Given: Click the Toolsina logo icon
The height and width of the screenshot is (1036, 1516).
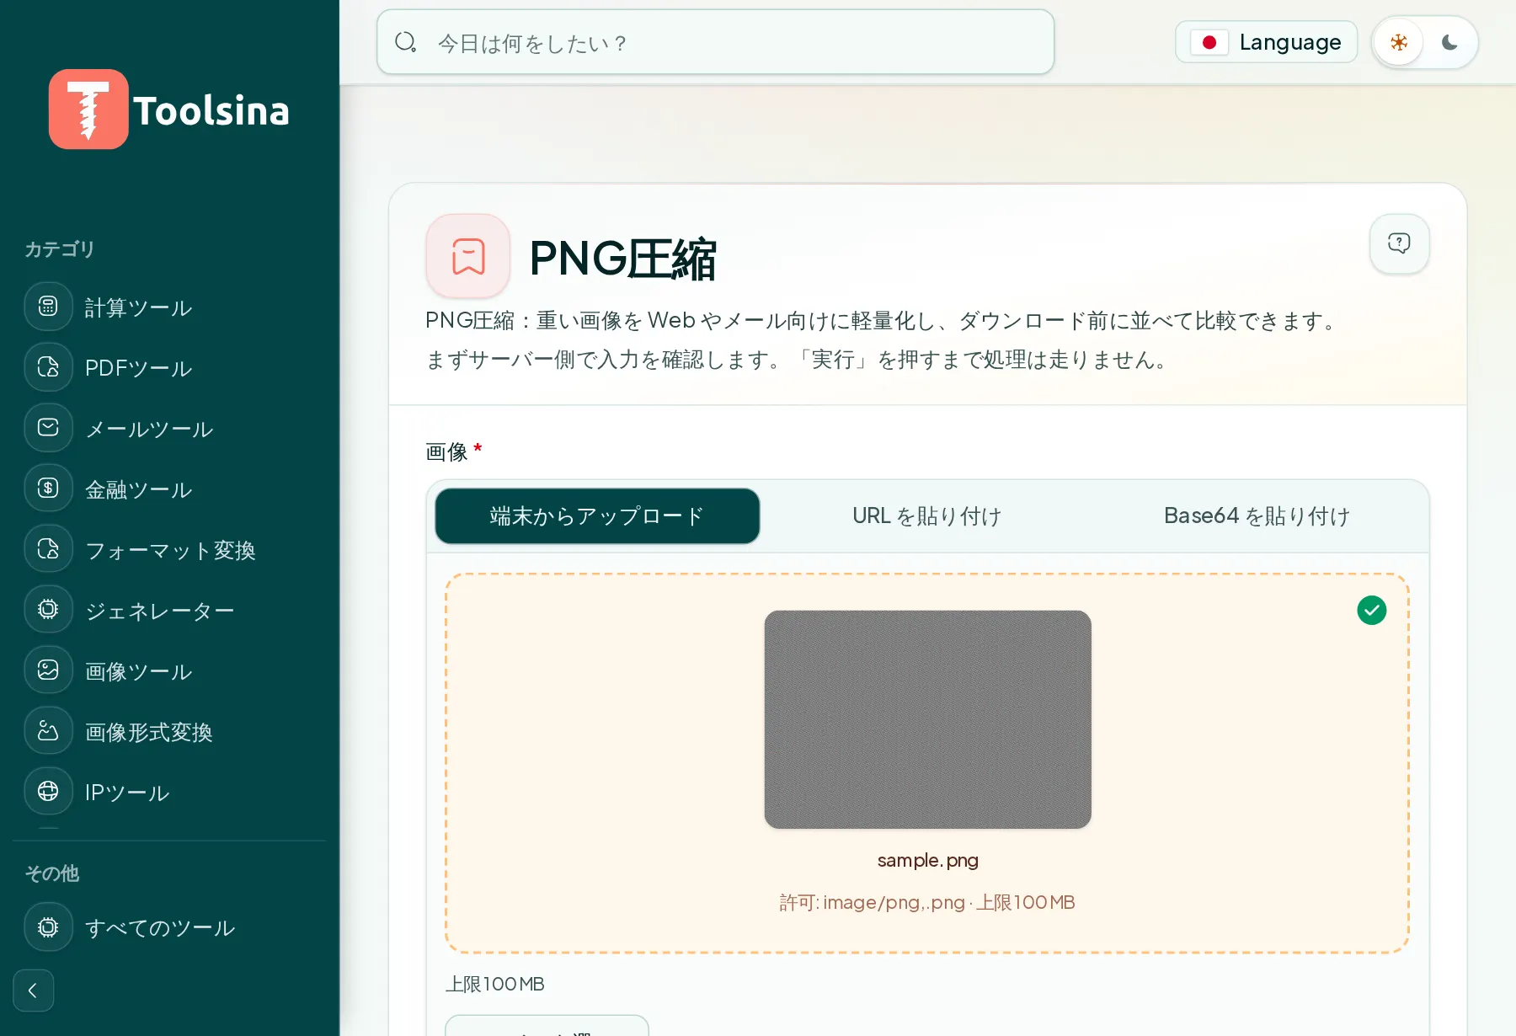Looking at the screenshot, I should (x=88, y=109).
